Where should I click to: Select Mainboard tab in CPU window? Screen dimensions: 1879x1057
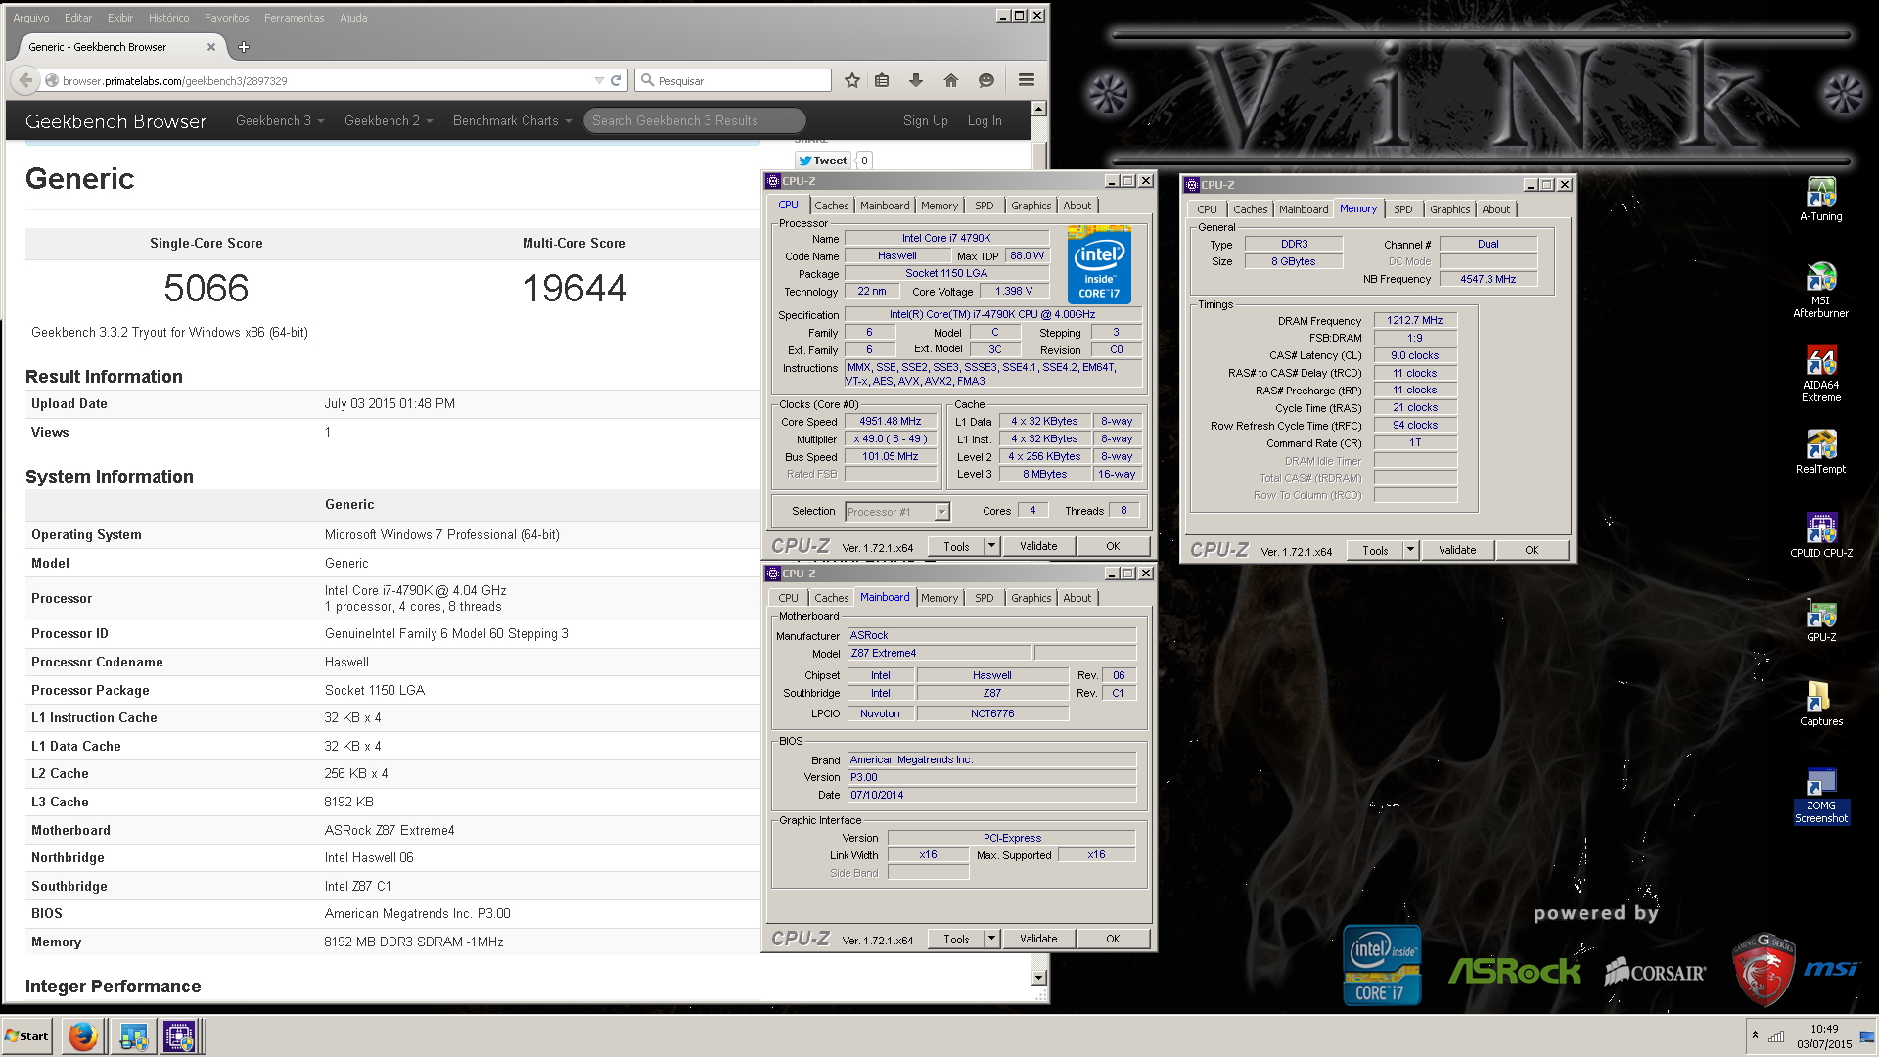pyautogui.click(x=885, y=206)
